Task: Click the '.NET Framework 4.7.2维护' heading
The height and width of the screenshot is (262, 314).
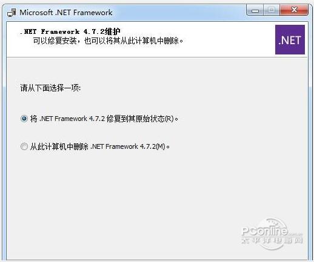Action: point(70,31)
